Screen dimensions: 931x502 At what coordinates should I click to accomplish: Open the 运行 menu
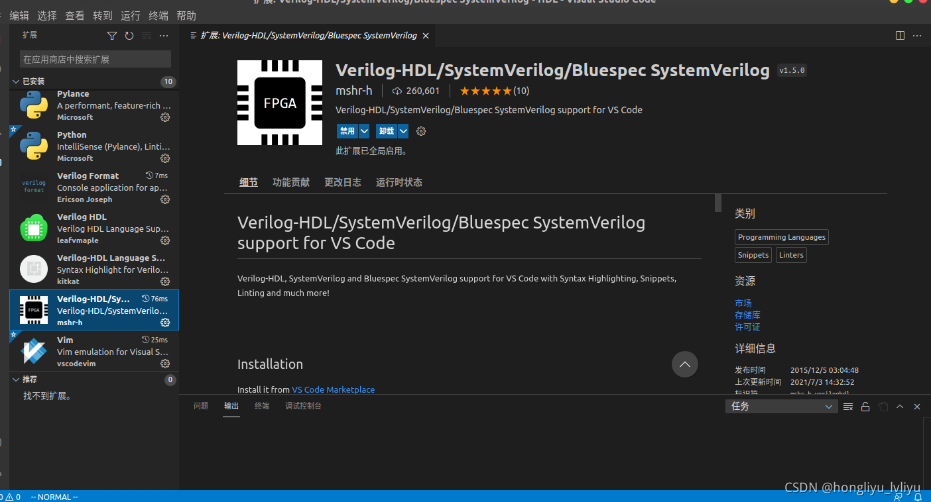click(131, 15)
